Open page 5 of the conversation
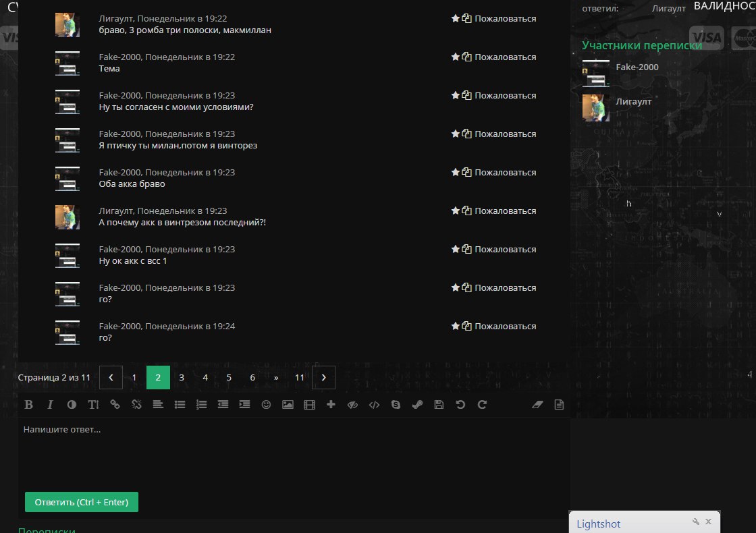The image size is (756, 533). (x=229, y=377)
